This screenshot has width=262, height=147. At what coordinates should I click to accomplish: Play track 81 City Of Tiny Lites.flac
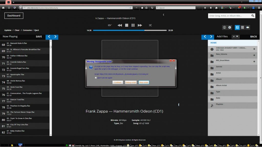pyautogui.click(x=25, y=126)
